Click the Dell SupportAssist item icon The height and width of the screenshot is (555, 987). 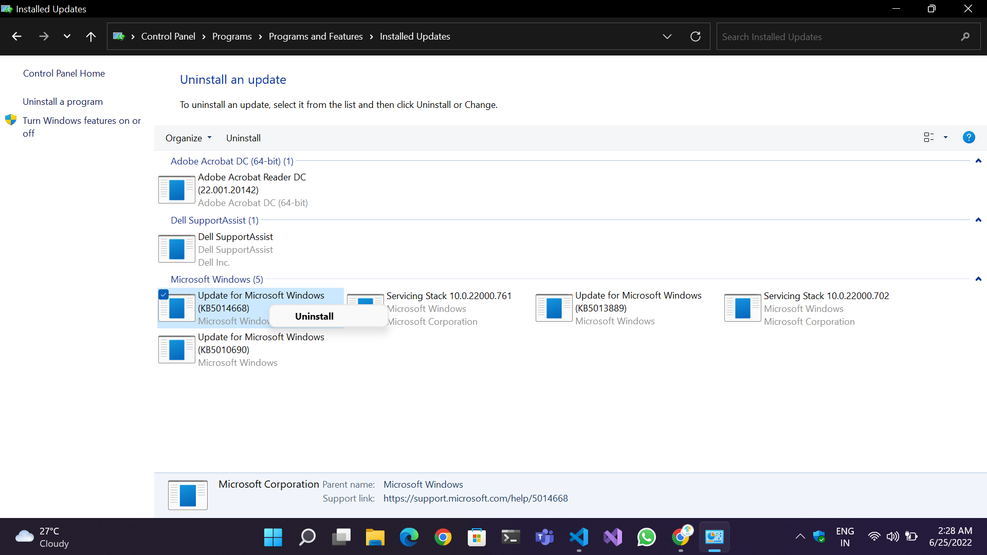[x=176, y=249]
